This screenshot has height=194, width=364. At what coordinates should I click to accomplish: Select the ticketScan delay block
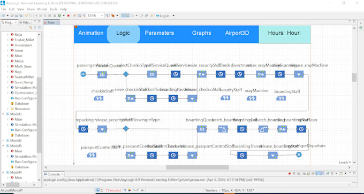tap(301, 129)
